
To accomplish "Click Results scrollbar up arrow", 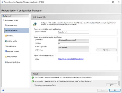I will (x=119, y=77).
